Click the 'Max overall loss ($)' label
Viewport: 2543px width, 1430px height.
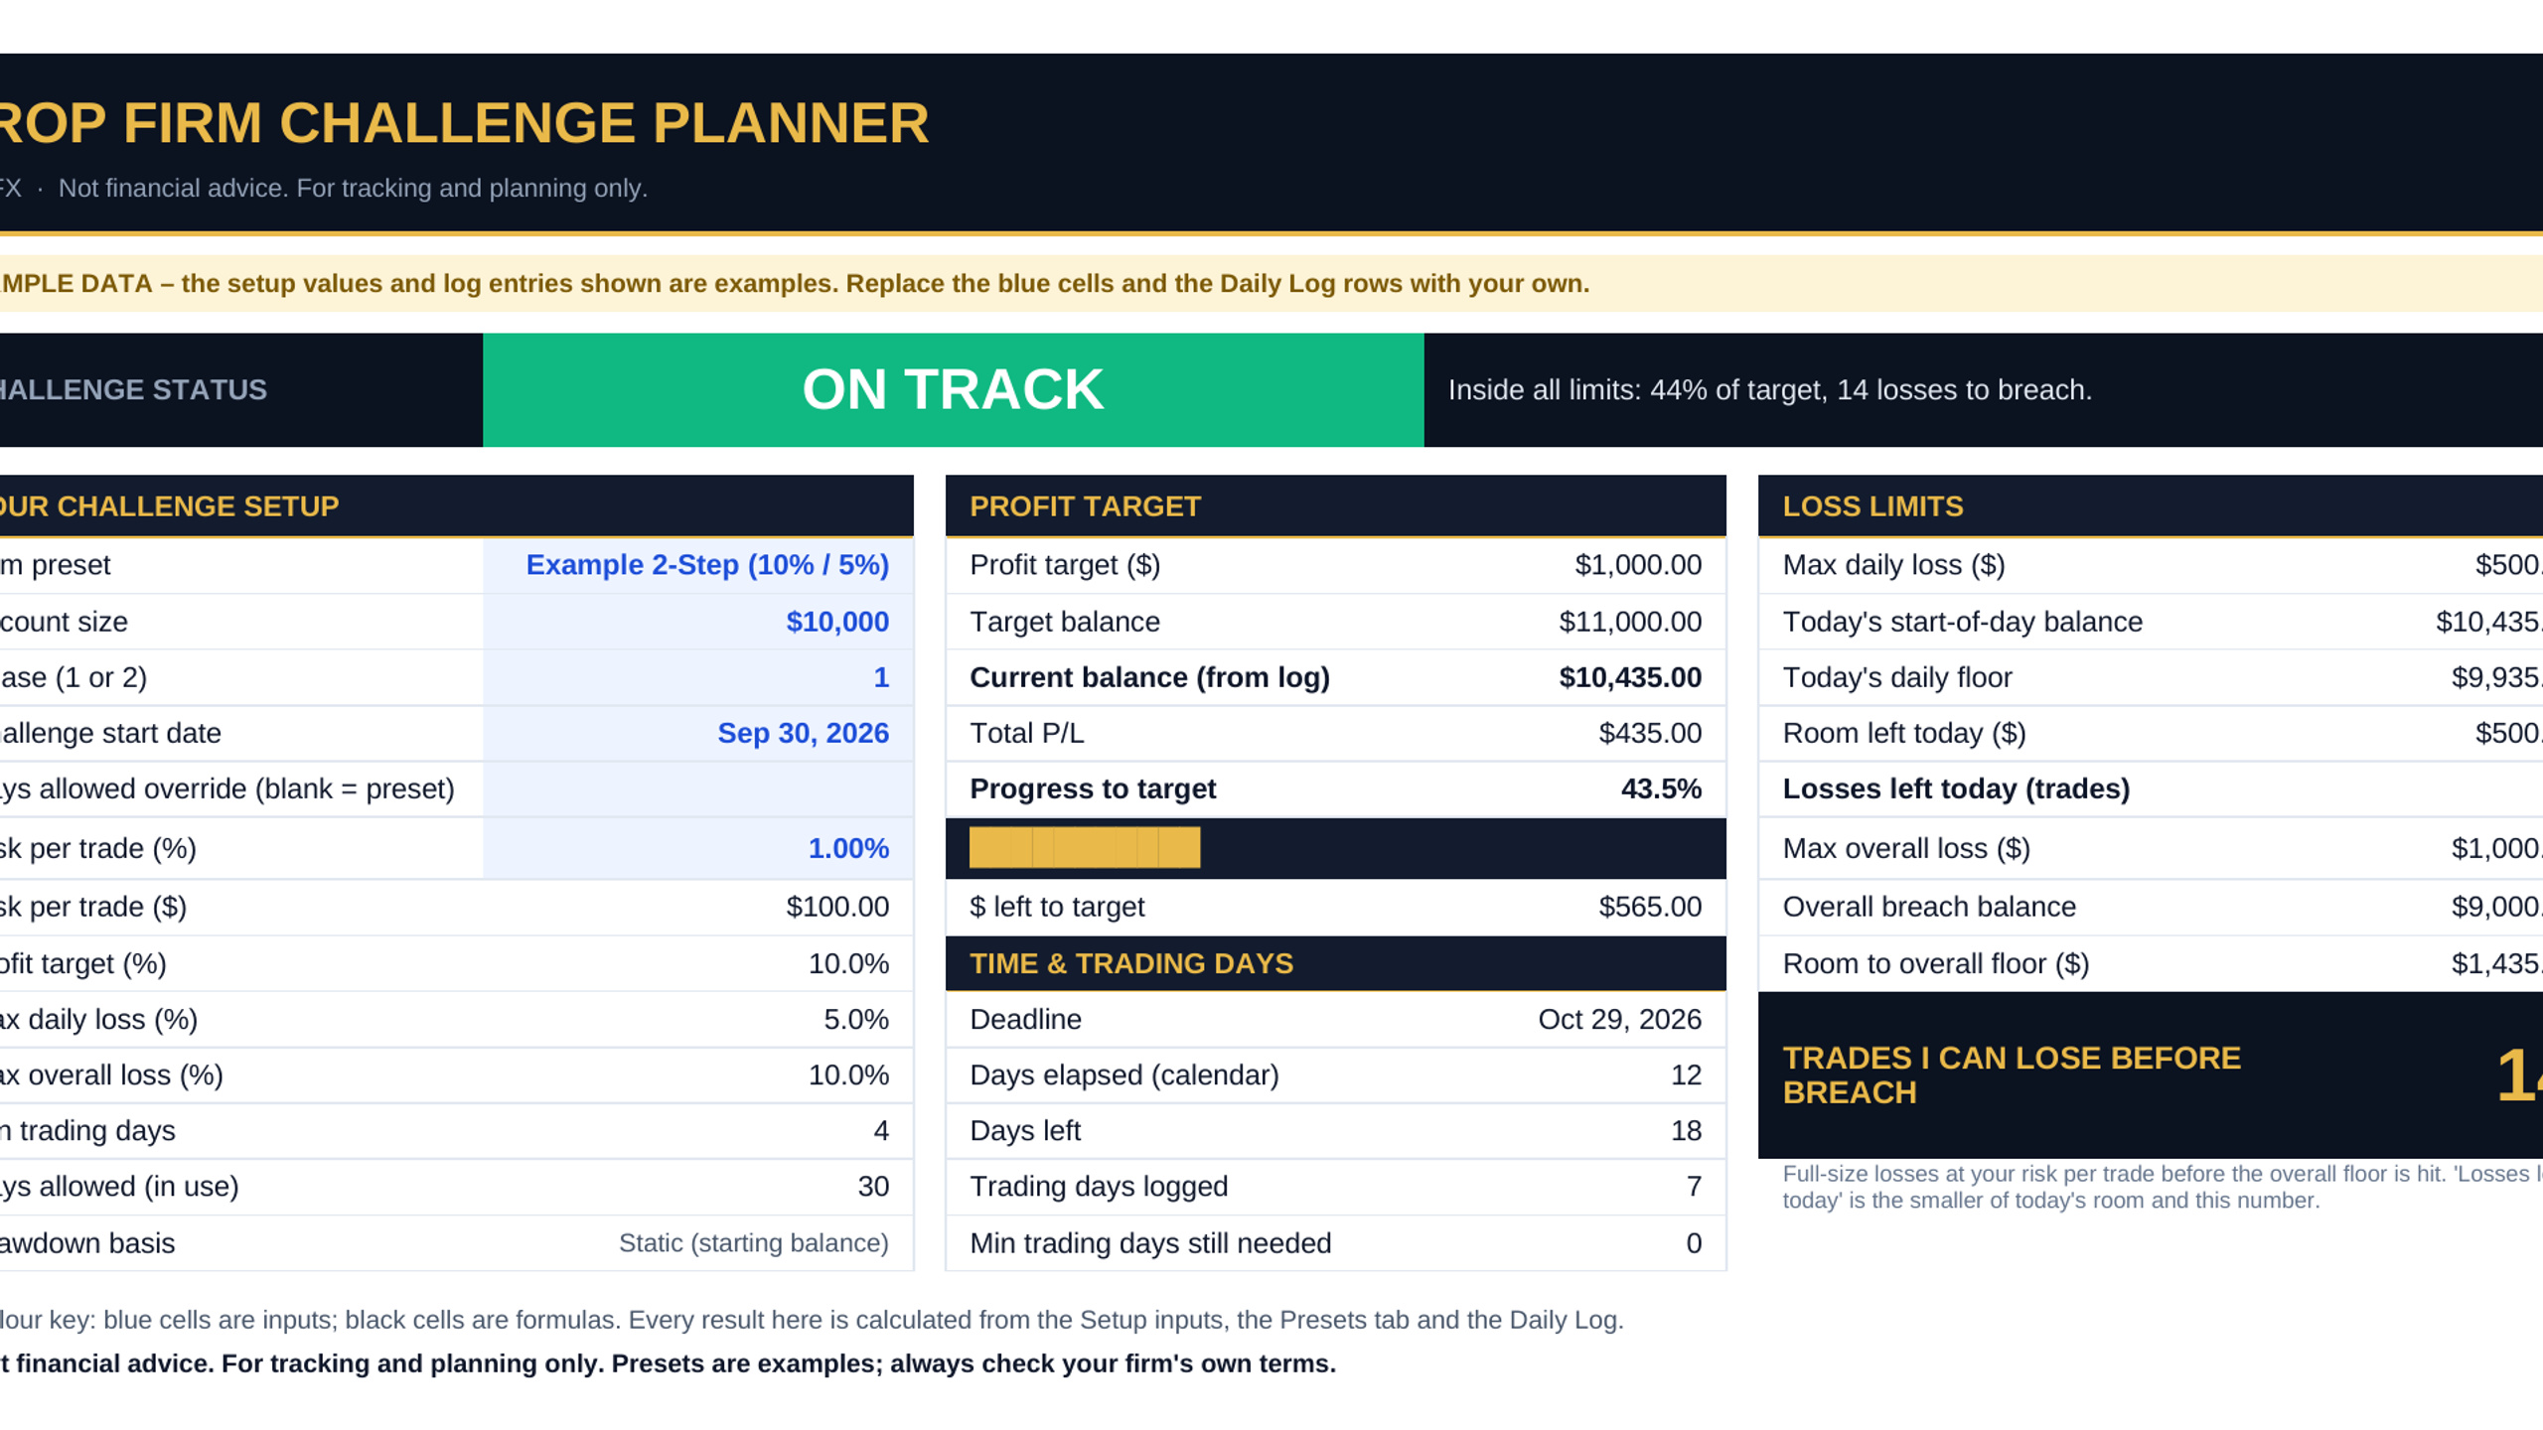[x=1906, y=848]
